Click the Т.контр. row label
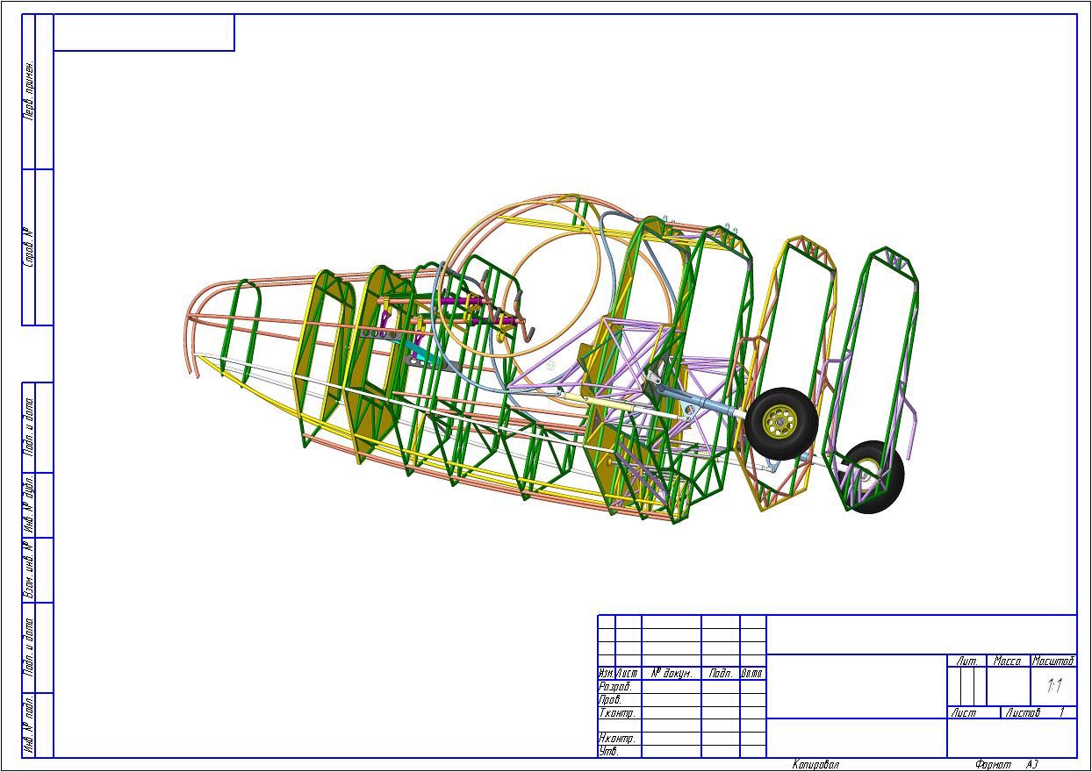The height and width of the screenshot is (772, 1092). [617, 713]
